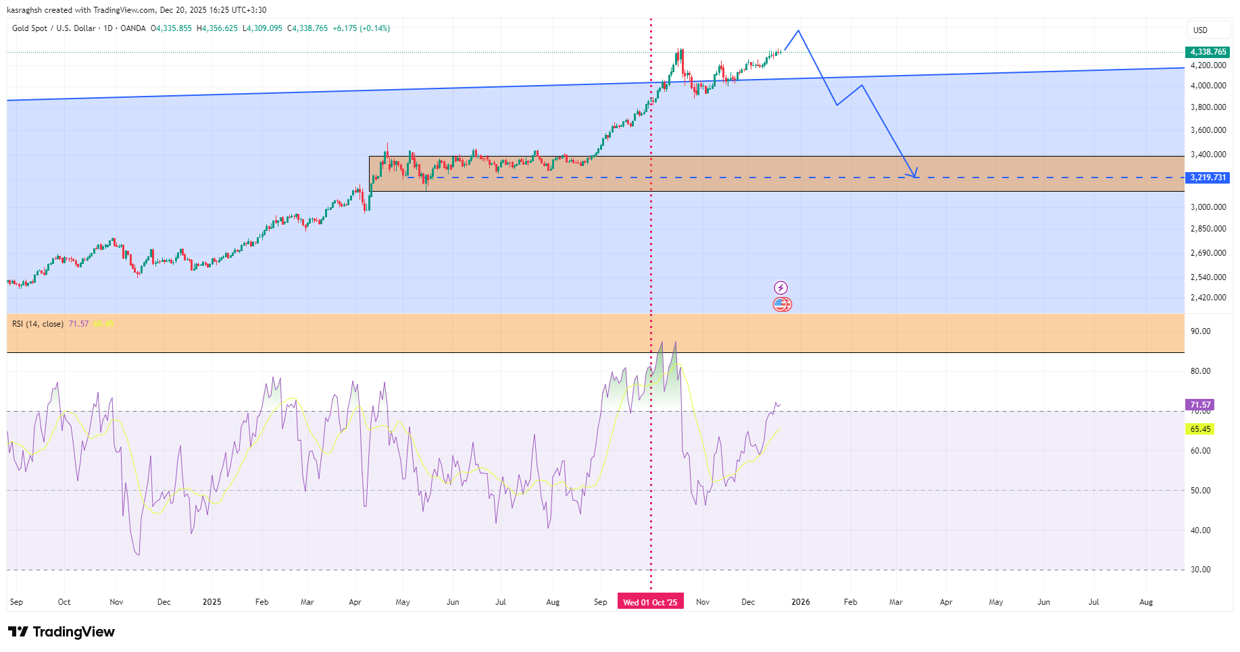Click the yellow 65.45 RSI average label
Image resolution: width=1240 pixels, height=652 pixels.
(x=1199, y=429)
